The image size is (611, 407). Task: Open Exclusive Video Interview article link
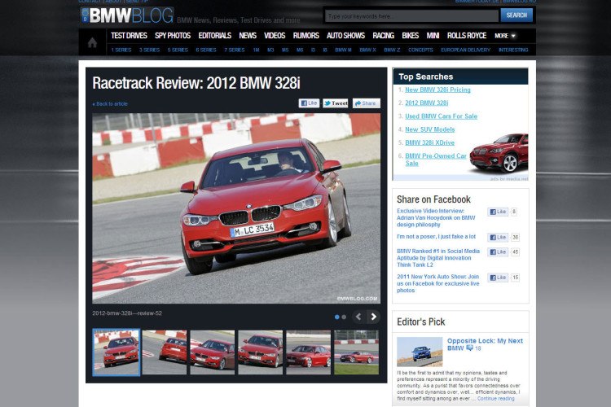pyautogui.click(x=436, y=217)
